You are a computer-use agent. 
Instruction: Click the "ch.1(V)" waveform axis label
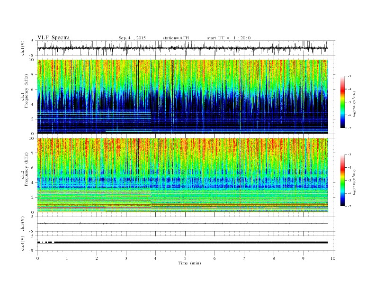pyautogui.click(x=23, y=48)
